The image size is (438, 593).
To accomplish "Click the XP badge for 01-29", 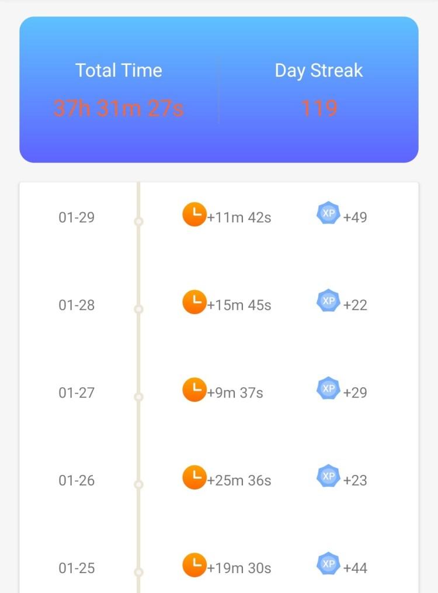I will coord(328,213).
